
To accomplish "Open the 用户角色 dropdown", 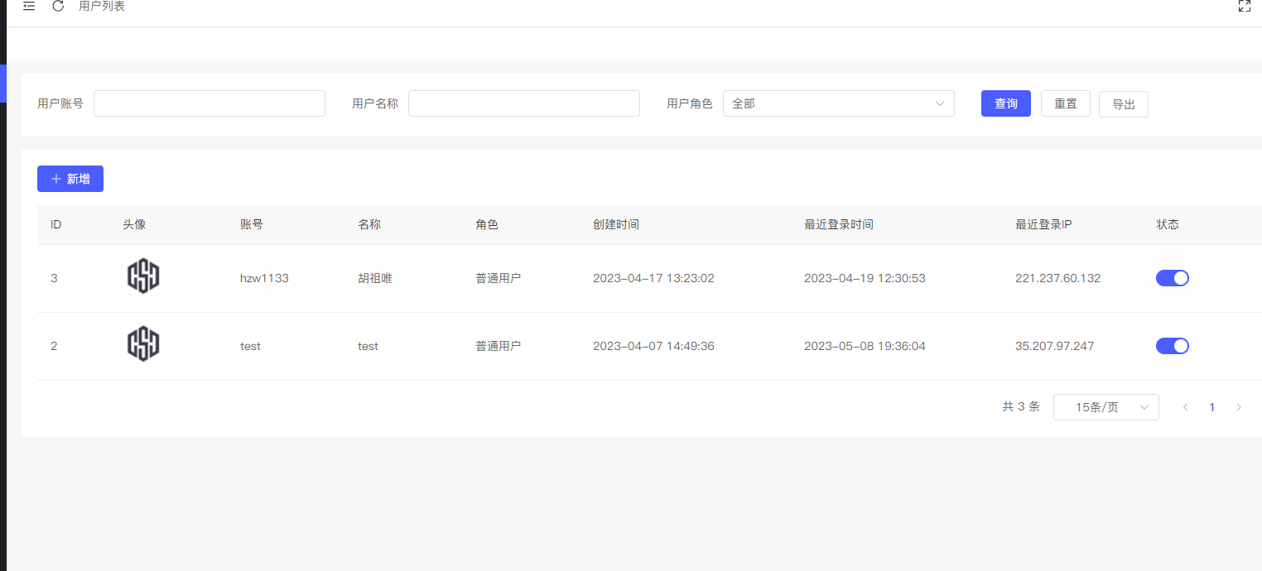I will pos(838,103).
